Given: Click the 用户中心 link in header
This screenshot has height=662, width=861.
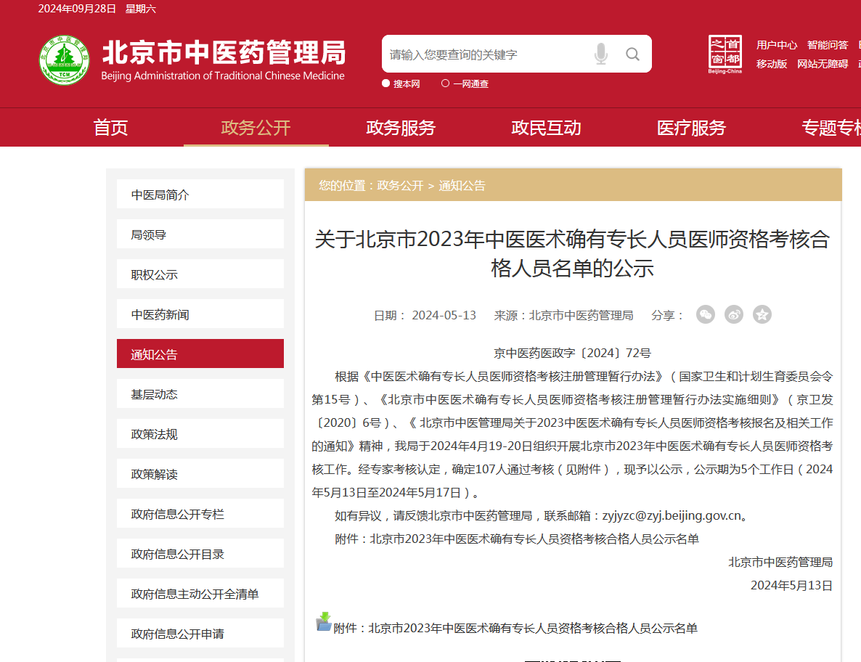Looking at the screenshot, I should pyautogui.click(x=776, y=45).
